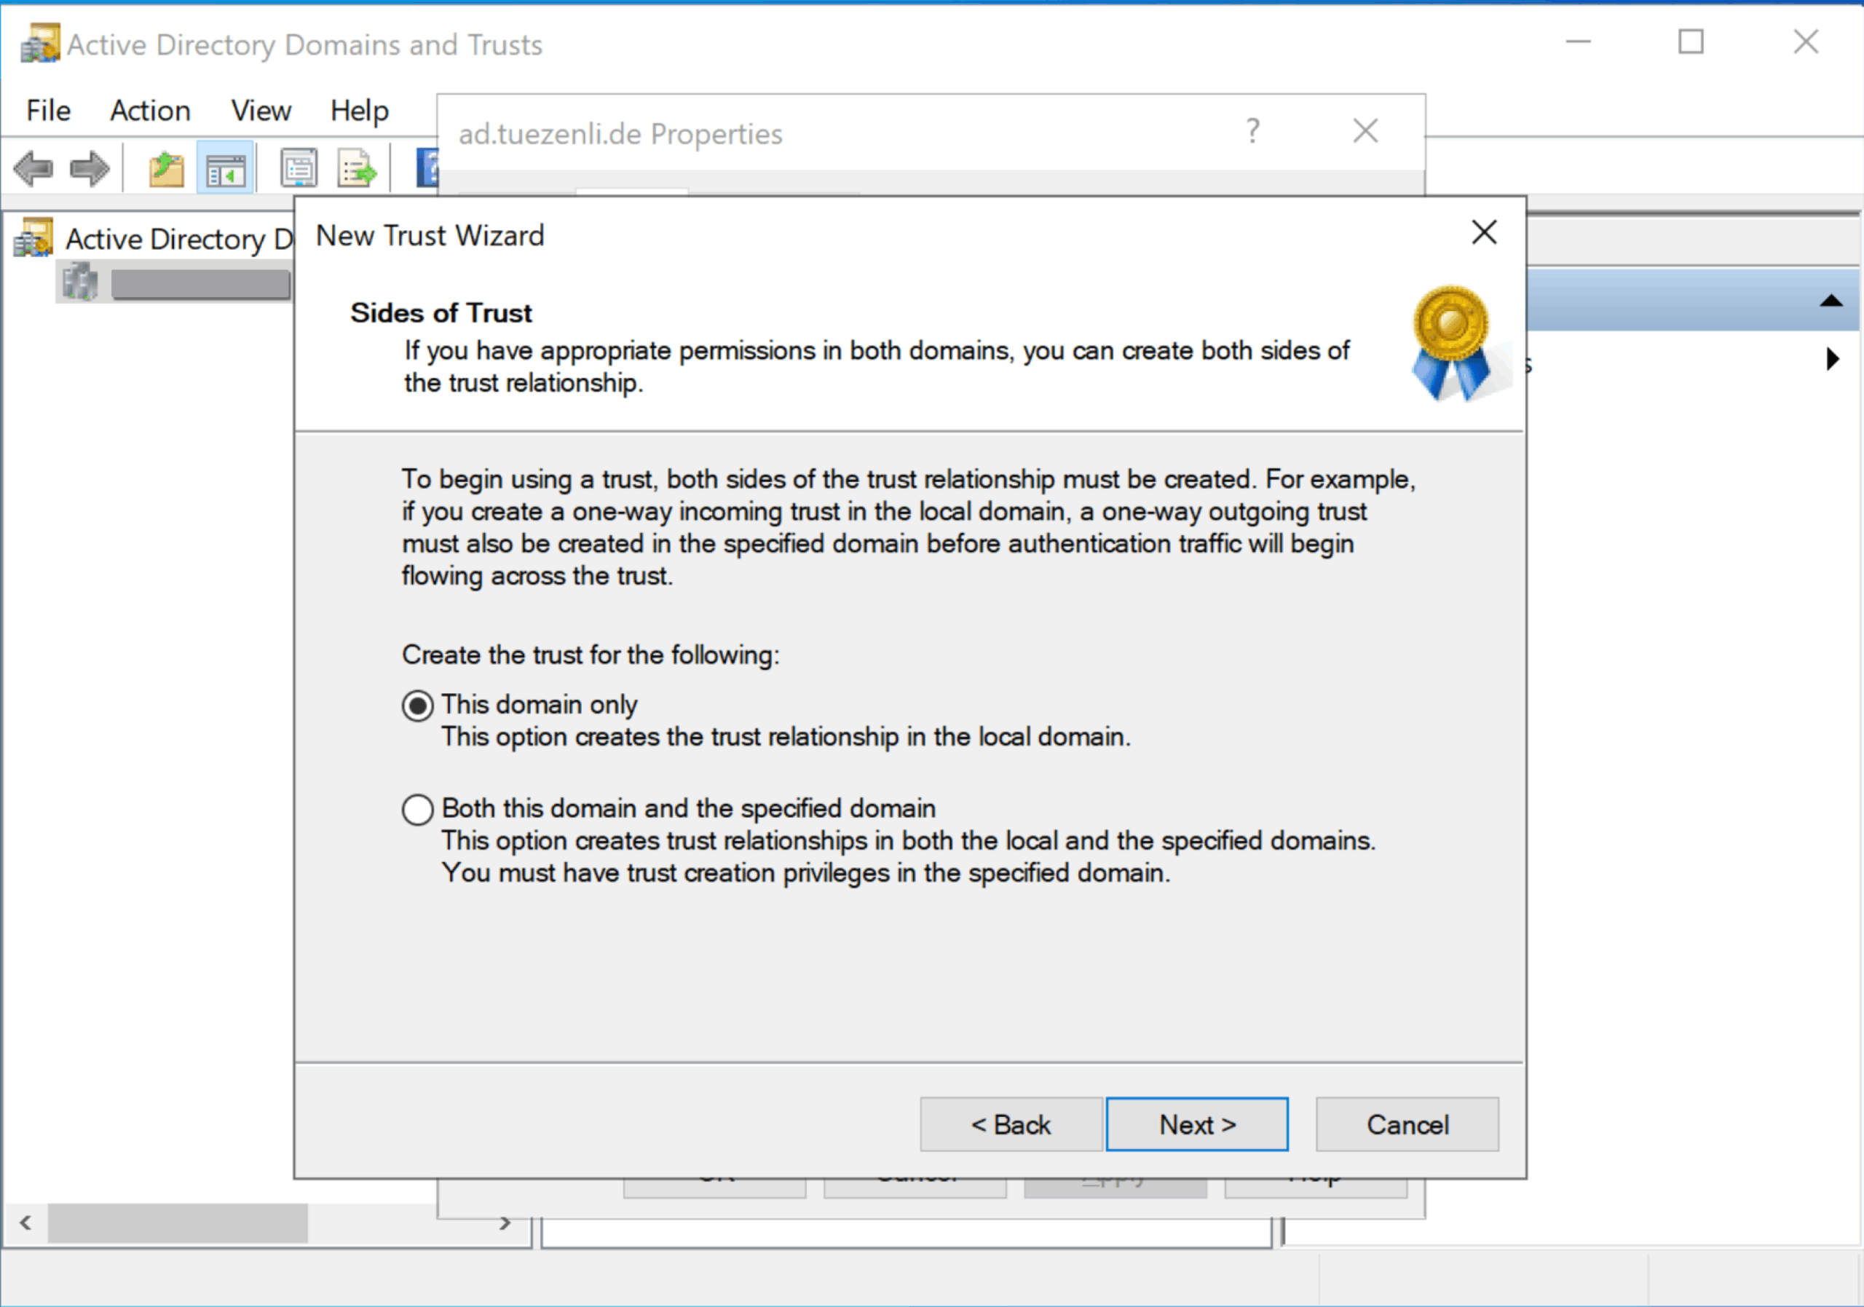
Task: Expand the right-pointing arrow in actions pane
Action: pyautogui.click(x=1833, y=359)
